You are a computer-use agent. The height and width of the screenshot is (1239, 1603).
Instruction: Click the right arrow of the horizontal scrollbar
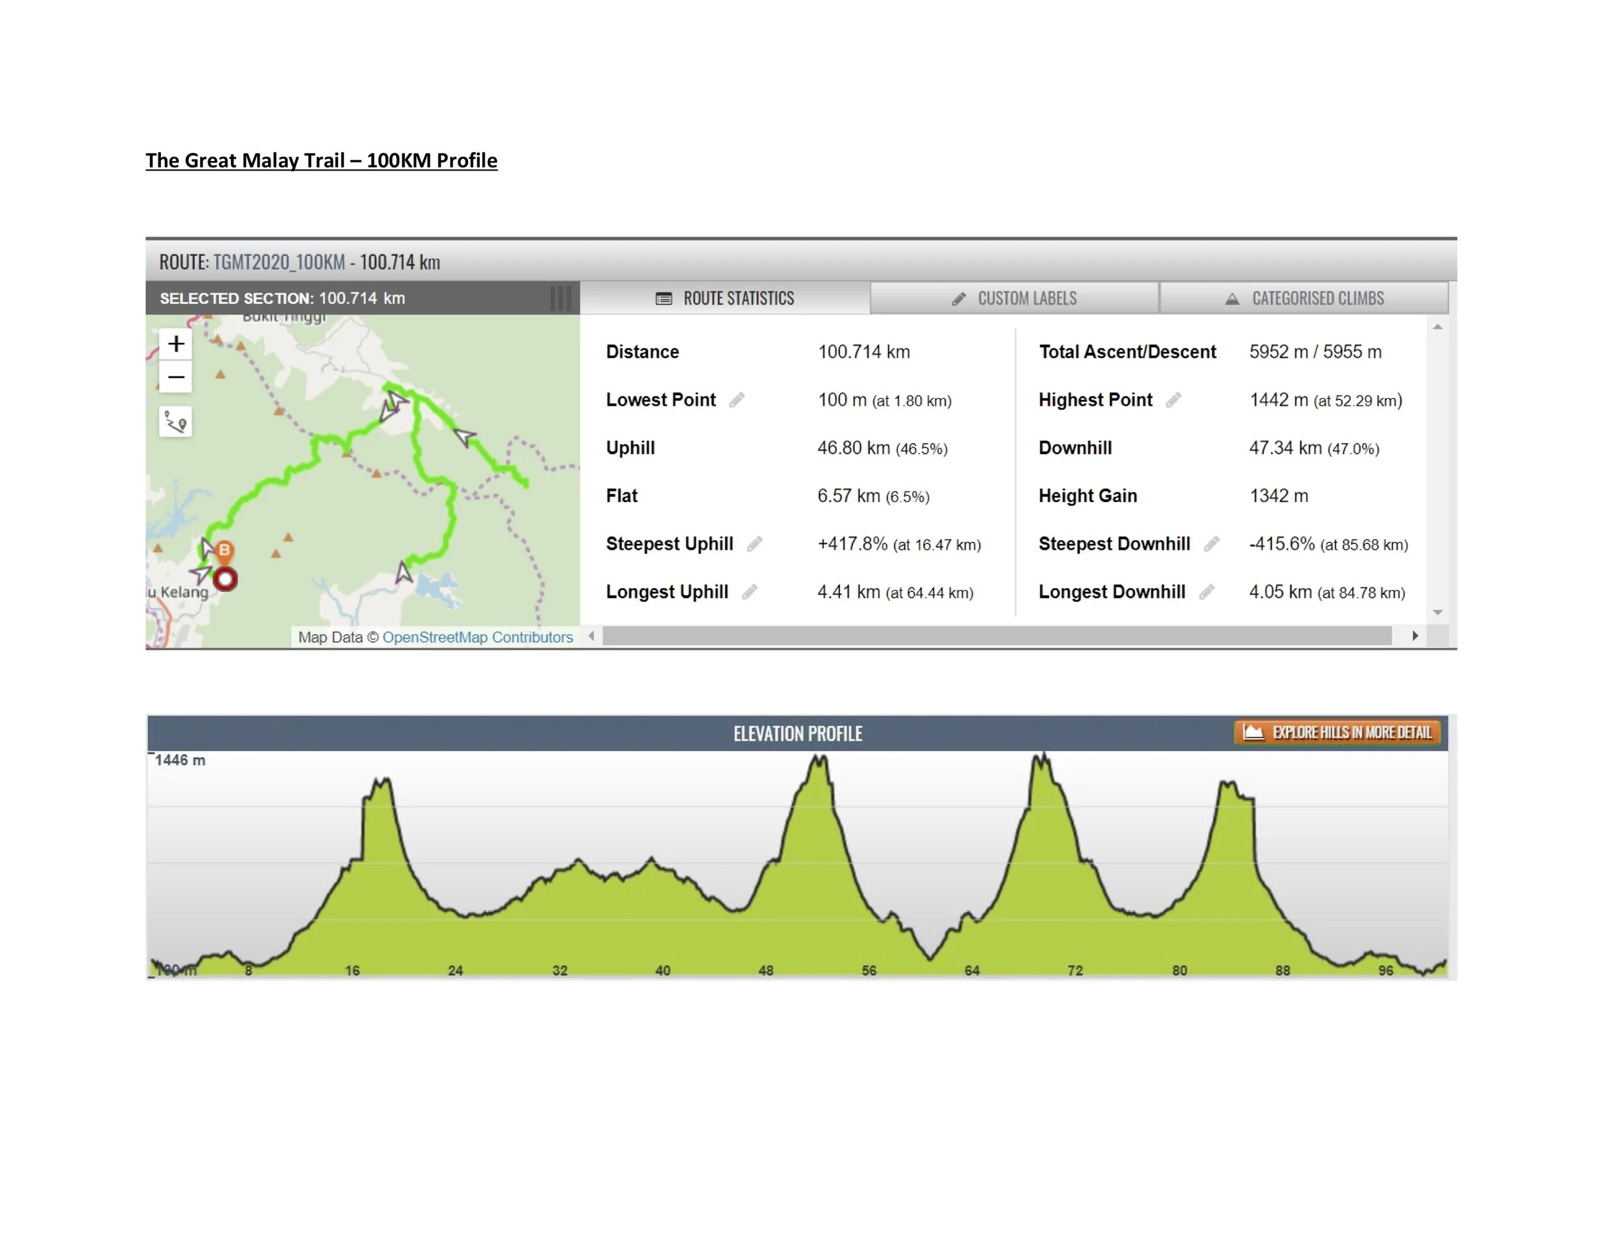coord(1414,636)
